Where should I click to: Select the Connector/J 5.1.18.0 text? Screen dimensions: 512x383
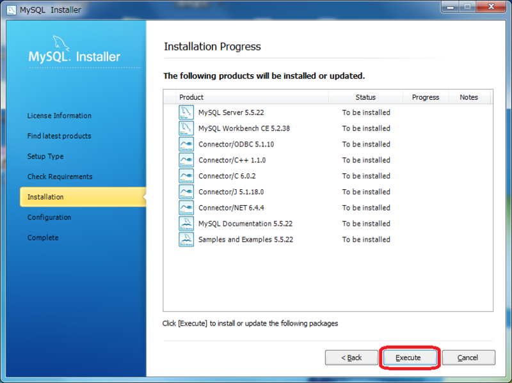tap(231, 192)
